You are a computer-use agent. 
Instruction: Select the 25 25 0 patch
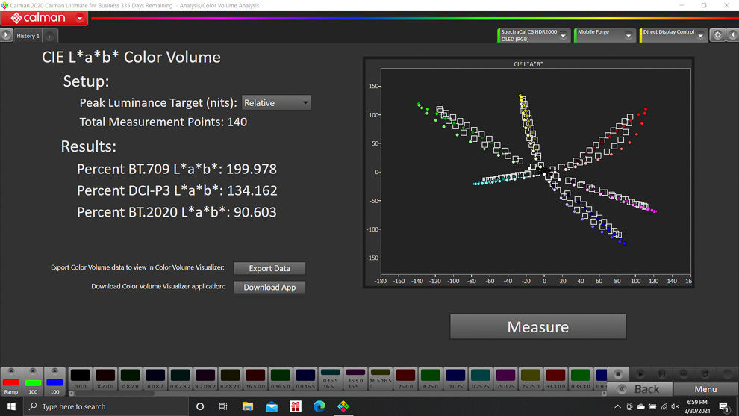click(x=530, y=379)
